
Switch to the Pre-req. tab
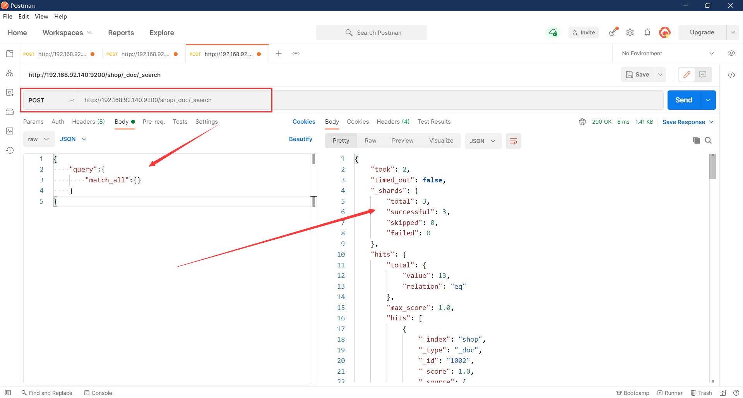[x=154, y=121]
